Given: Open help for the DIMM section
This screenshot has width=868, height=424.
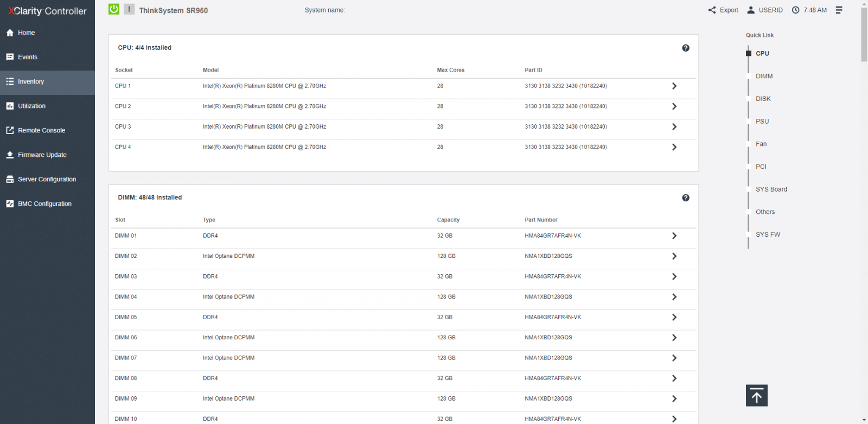Looking at the screenshot, I should (686, 198).
